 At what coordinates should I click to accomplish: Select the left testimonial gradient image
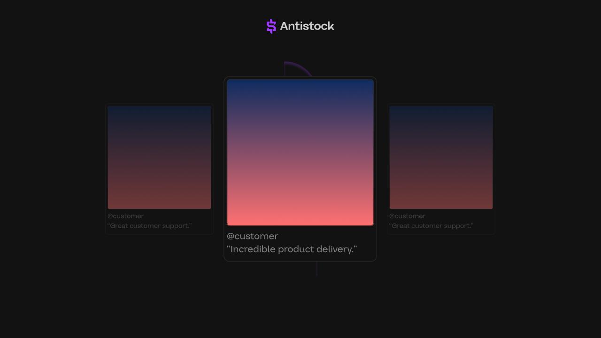[159, 157]
